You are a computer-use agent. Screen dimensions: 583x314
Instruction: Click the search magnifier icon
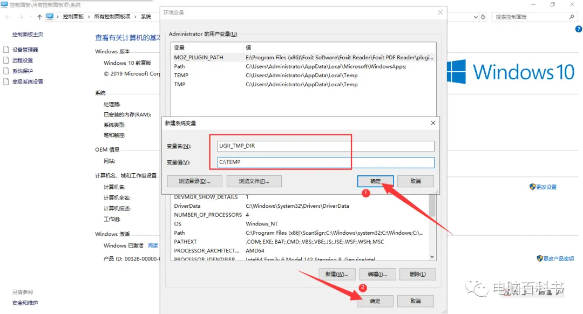click(572, 17)
